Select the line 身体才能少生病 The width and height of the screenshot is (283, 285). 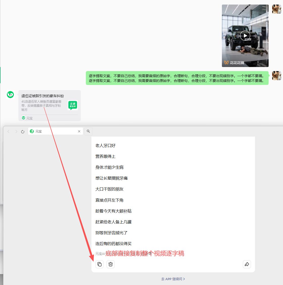(x=109, y=167)
